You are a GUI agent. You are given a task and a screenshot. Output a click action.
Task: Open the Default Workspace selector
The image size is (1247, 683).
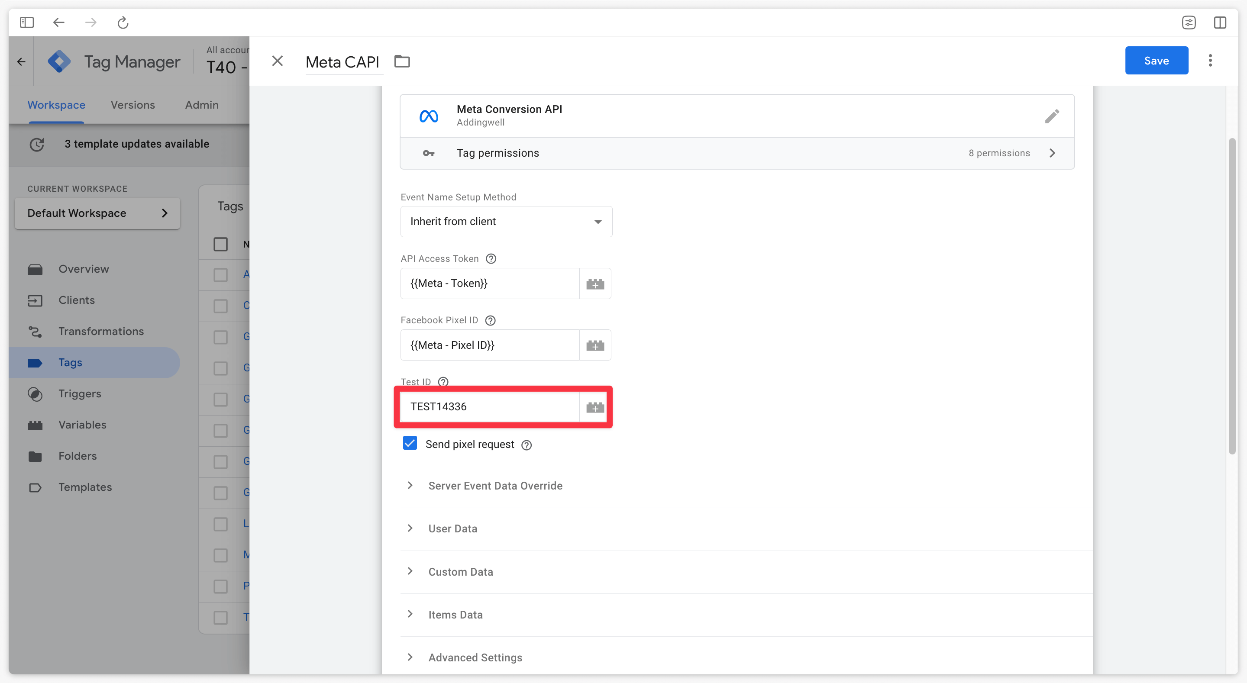[97, 213]
